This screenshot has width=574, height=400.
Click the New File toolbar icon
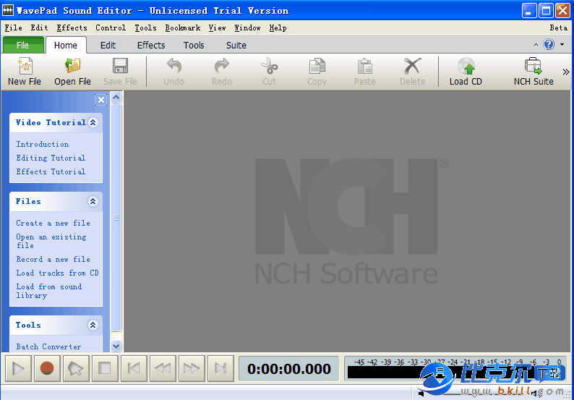(25, 67)
